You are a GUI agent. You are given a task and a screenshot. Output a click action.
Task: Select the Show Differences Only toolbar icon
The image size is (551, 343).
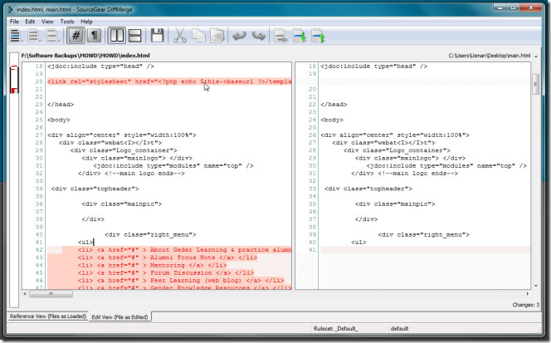pos(33,36)
